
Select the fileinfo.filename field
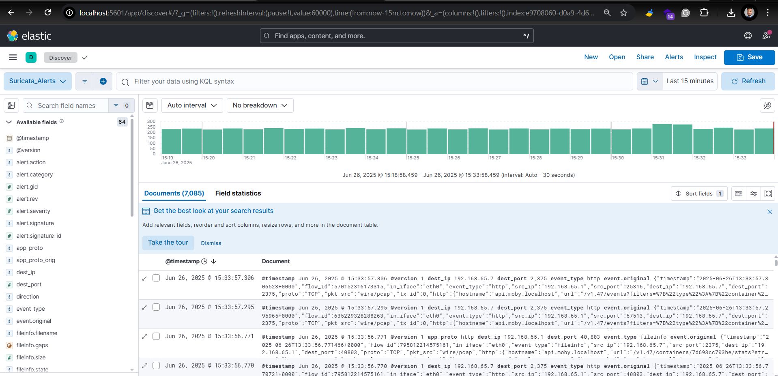[37, 333]
